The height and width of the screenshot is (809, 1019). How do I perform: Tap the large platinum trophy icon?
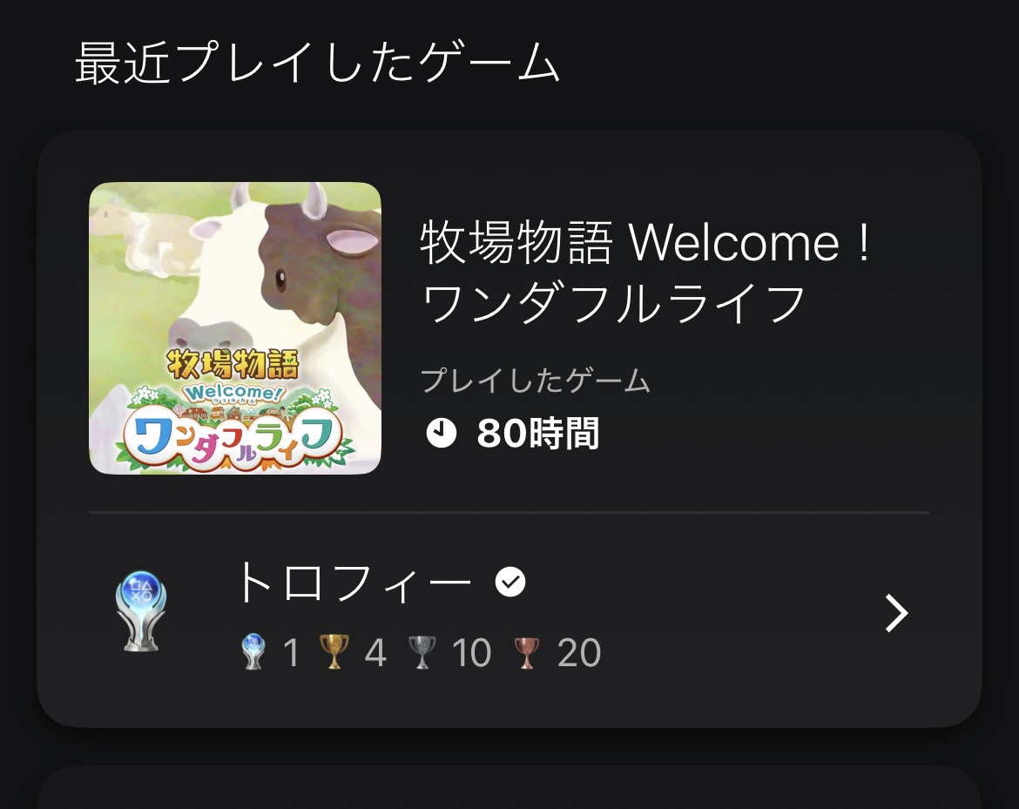click(141, 610)
